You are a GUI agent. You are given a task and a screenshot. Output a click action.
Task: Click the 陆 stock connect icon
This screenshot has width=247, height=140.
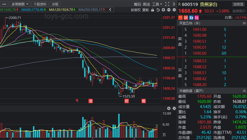click(x=197, y=18)
